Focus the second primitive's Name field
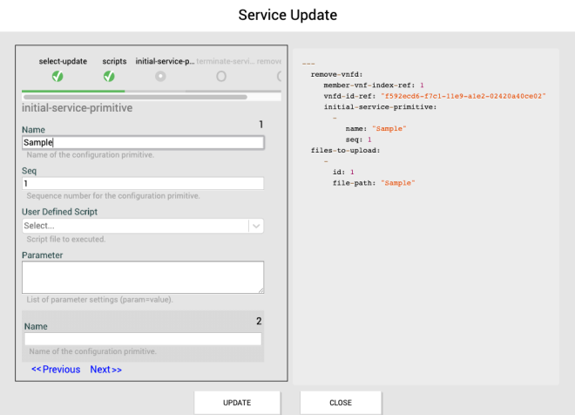The height and width of the screenshot is (415, 575). coord(143,339)
